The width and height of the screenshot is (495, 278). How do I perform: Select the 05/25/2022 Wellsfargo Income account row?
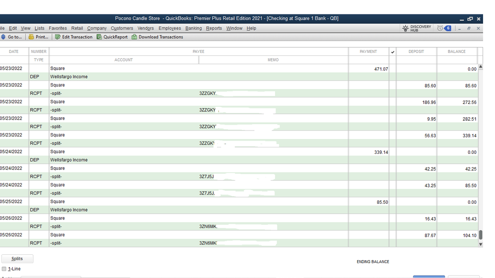[124, 210]
